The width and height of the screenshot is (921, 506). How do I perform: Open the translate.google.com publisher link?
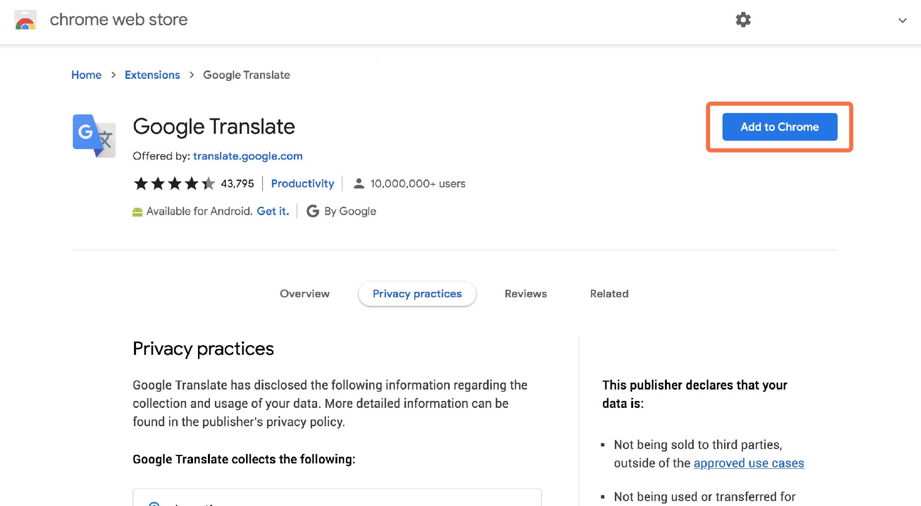(x=248, y=156)
